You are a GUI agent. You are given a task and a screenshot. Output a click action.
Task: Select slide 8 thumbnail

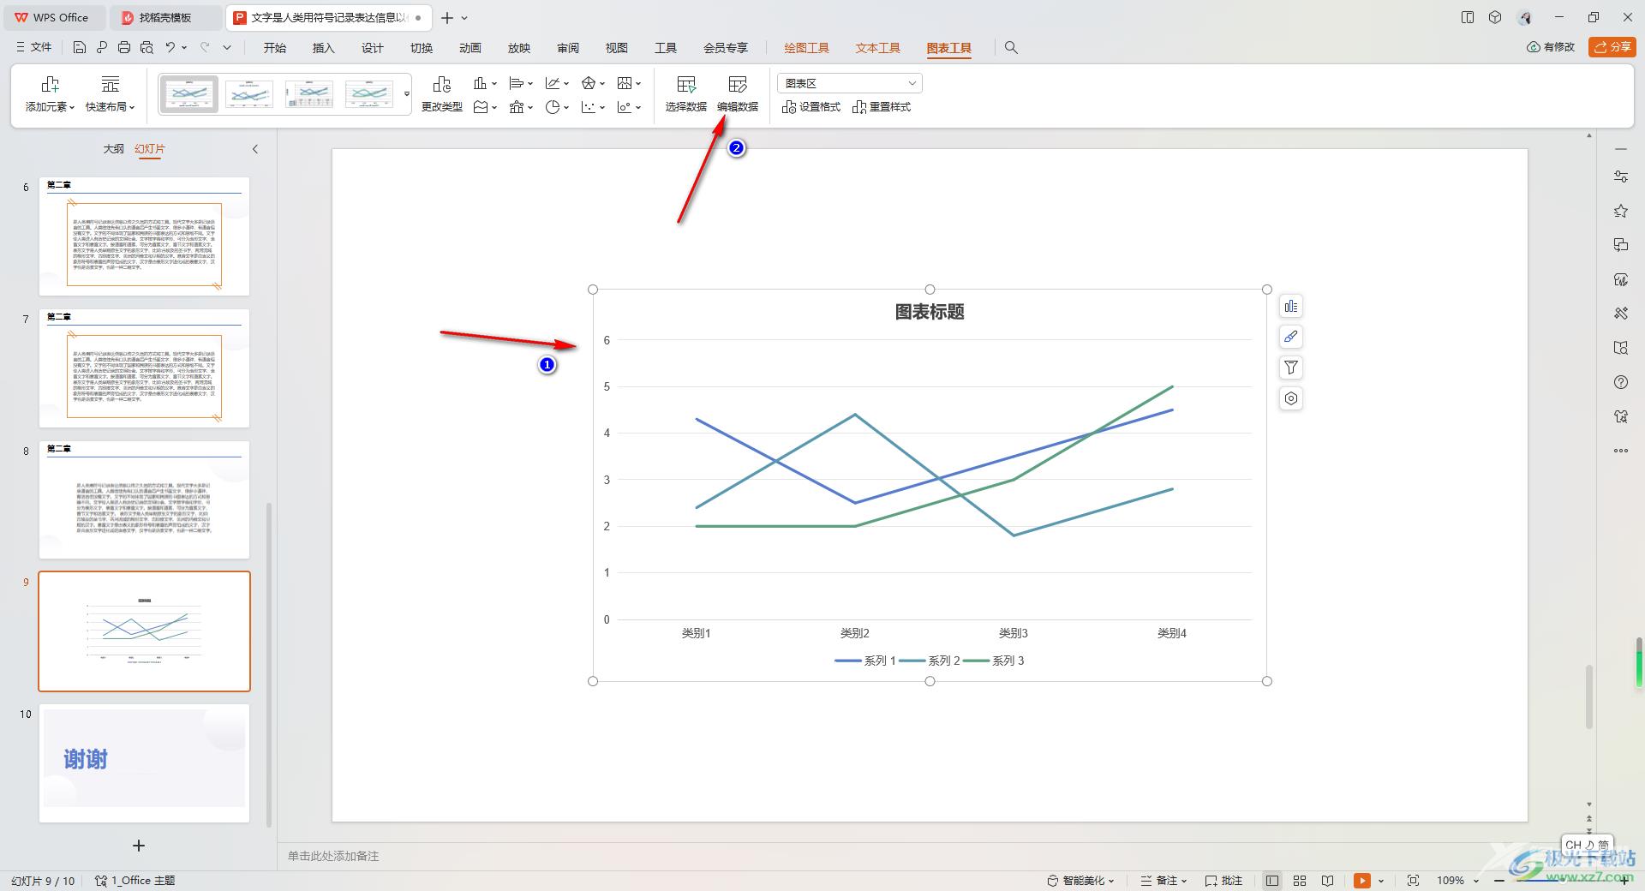(x=144, y=500)
